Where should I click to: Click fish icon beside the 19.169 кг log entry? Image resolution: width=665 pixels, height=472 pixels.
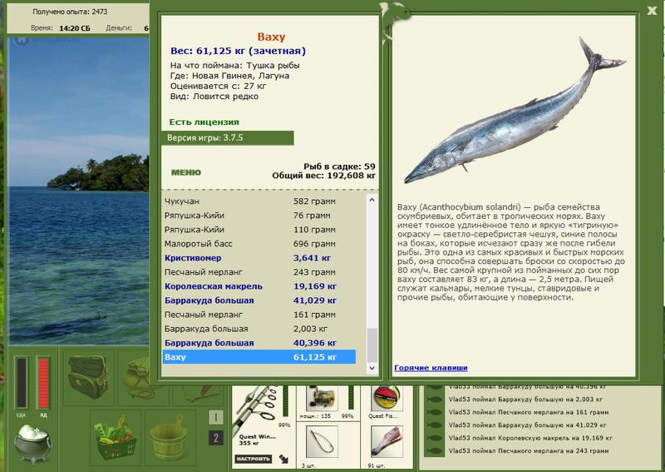pyautogui.click(x=434, y=438)
